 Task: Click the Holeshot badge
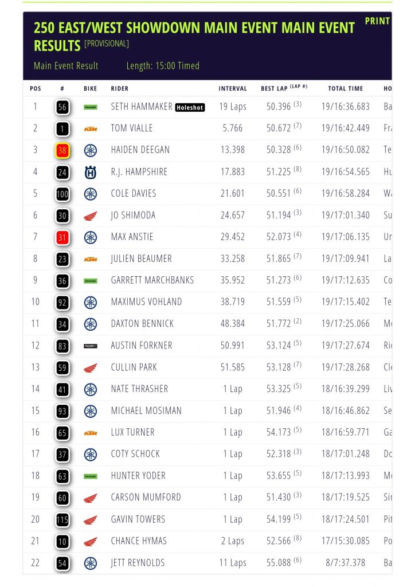point(190,107)
